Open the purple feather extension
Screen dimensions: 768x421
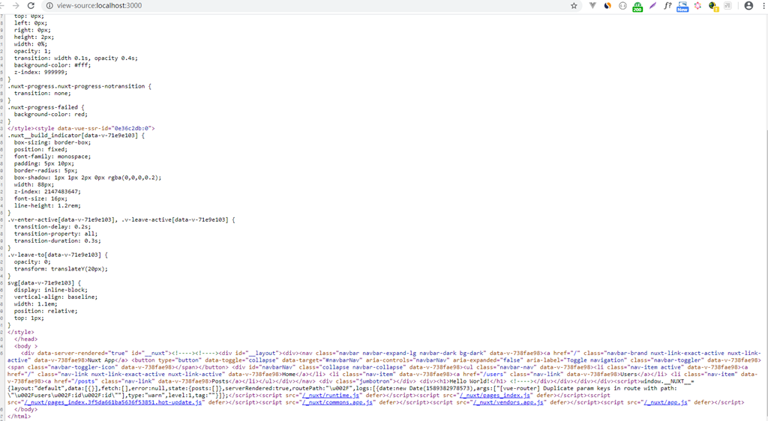pos(652,6)
